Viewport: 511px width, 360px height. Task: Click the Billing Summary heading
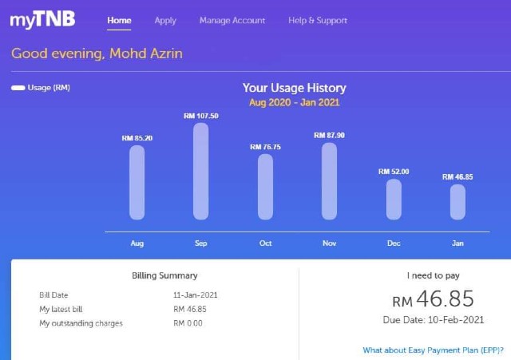tap(164, 275)
